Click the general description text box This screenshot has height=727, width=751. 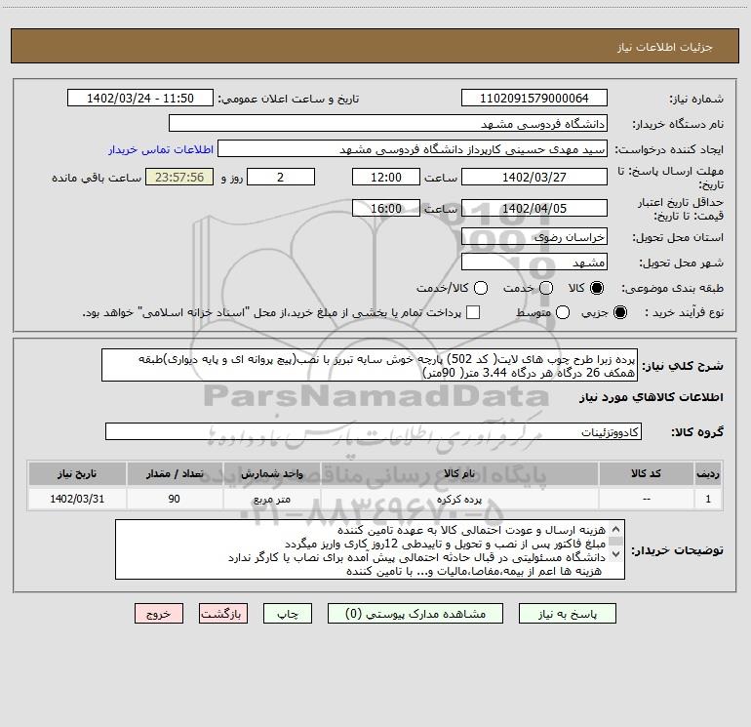[x=370, y=365]
